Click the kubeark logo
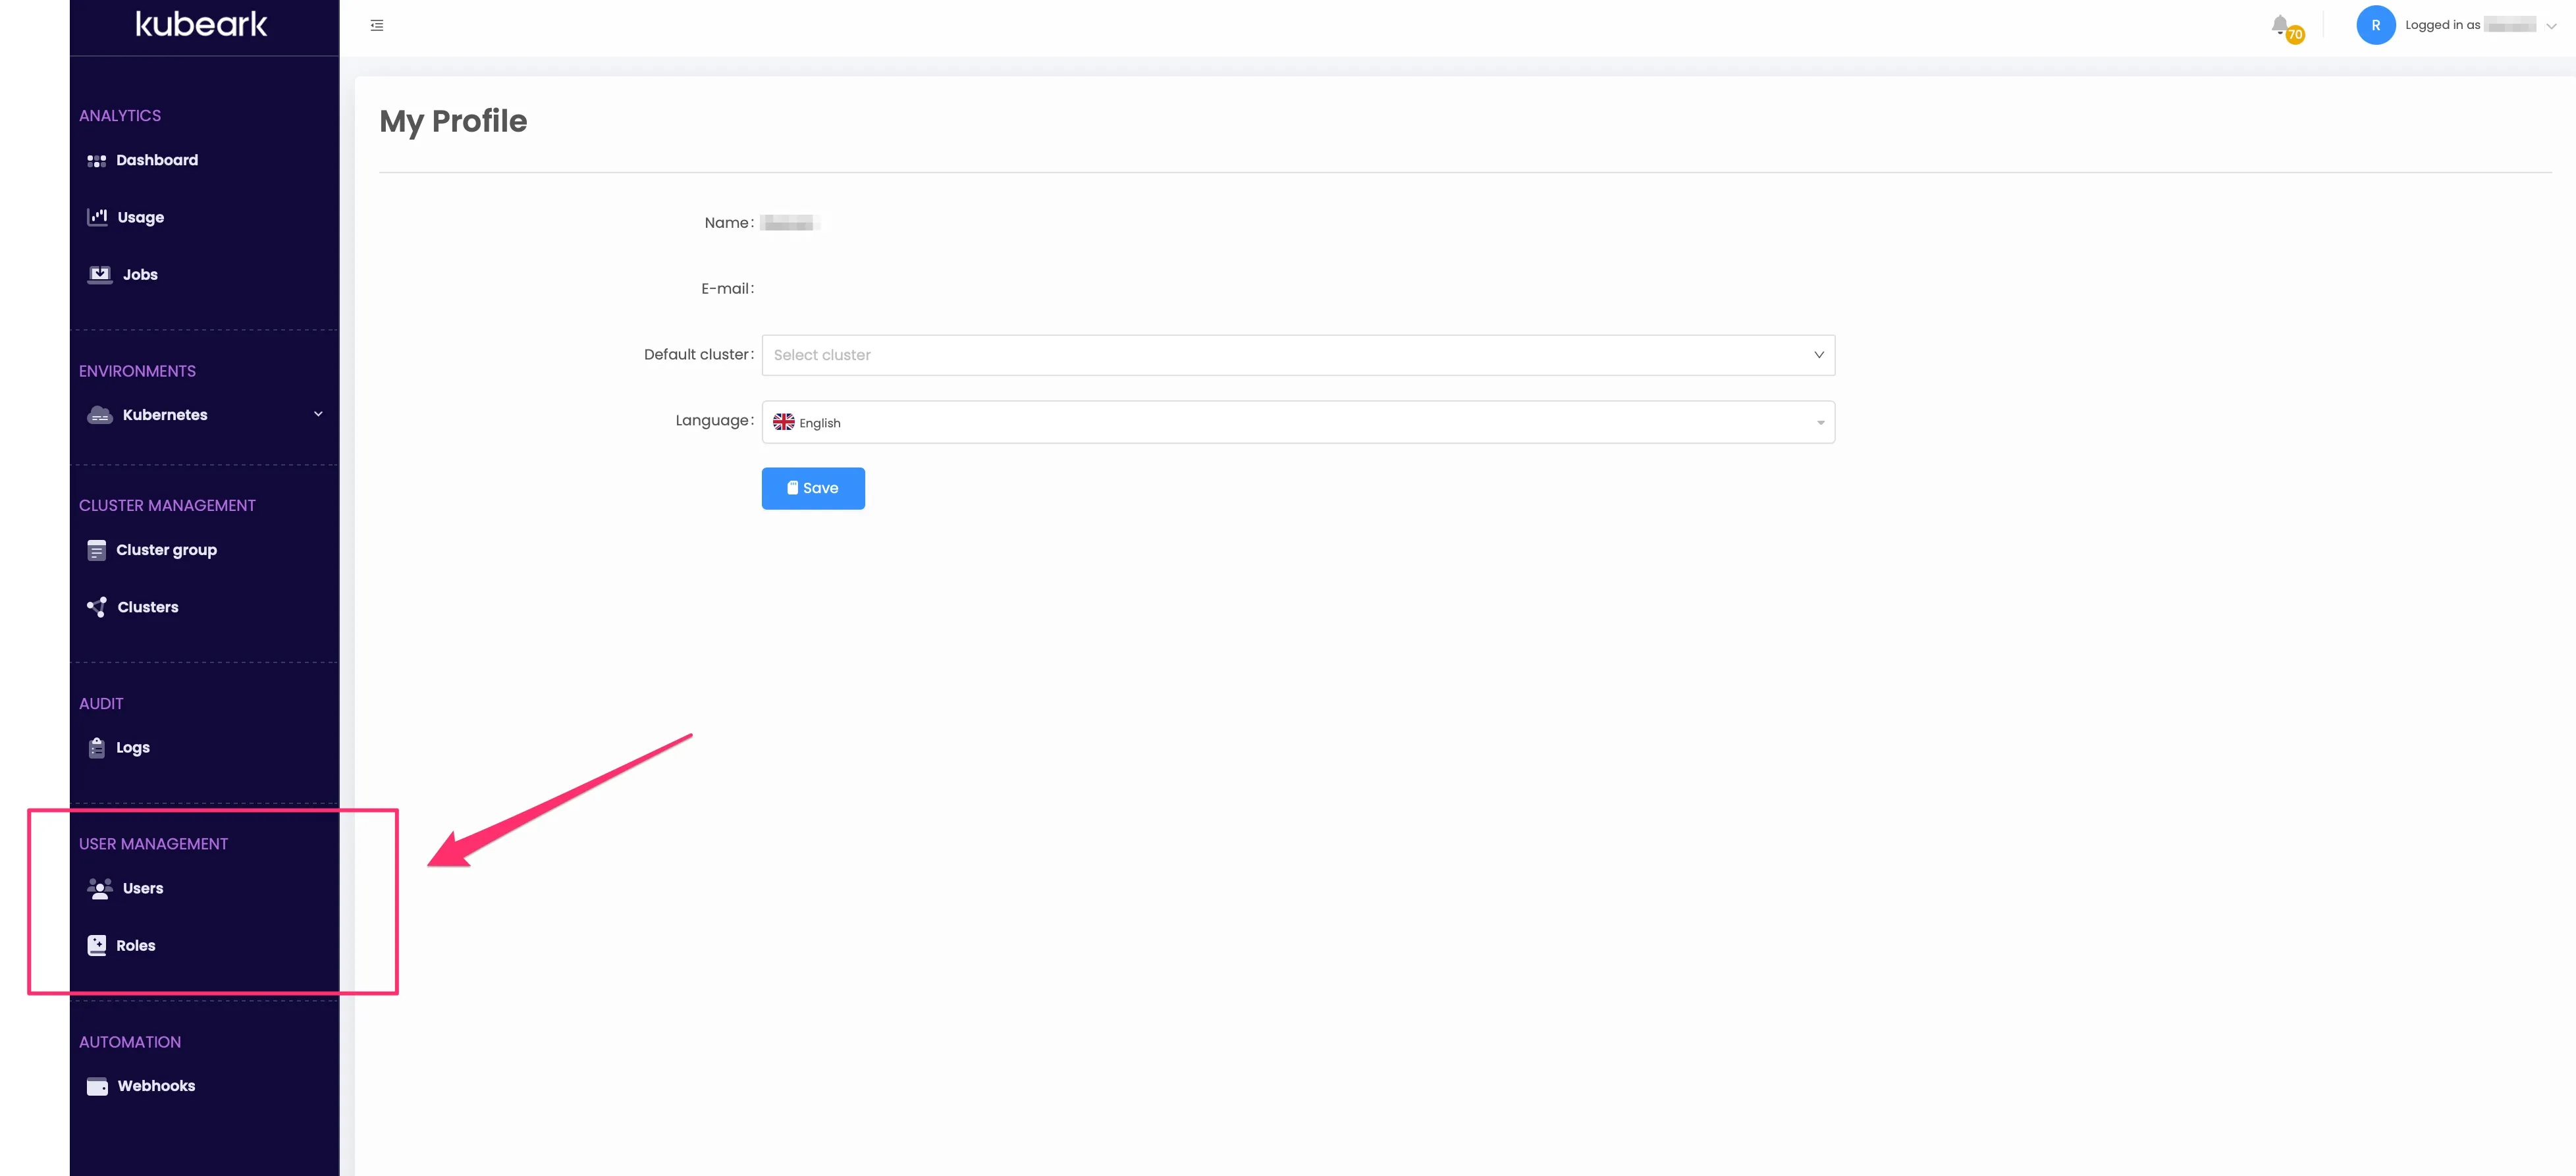This screenshot has height=1176, width=2576. pyautogui.click(x=201, y=24)
